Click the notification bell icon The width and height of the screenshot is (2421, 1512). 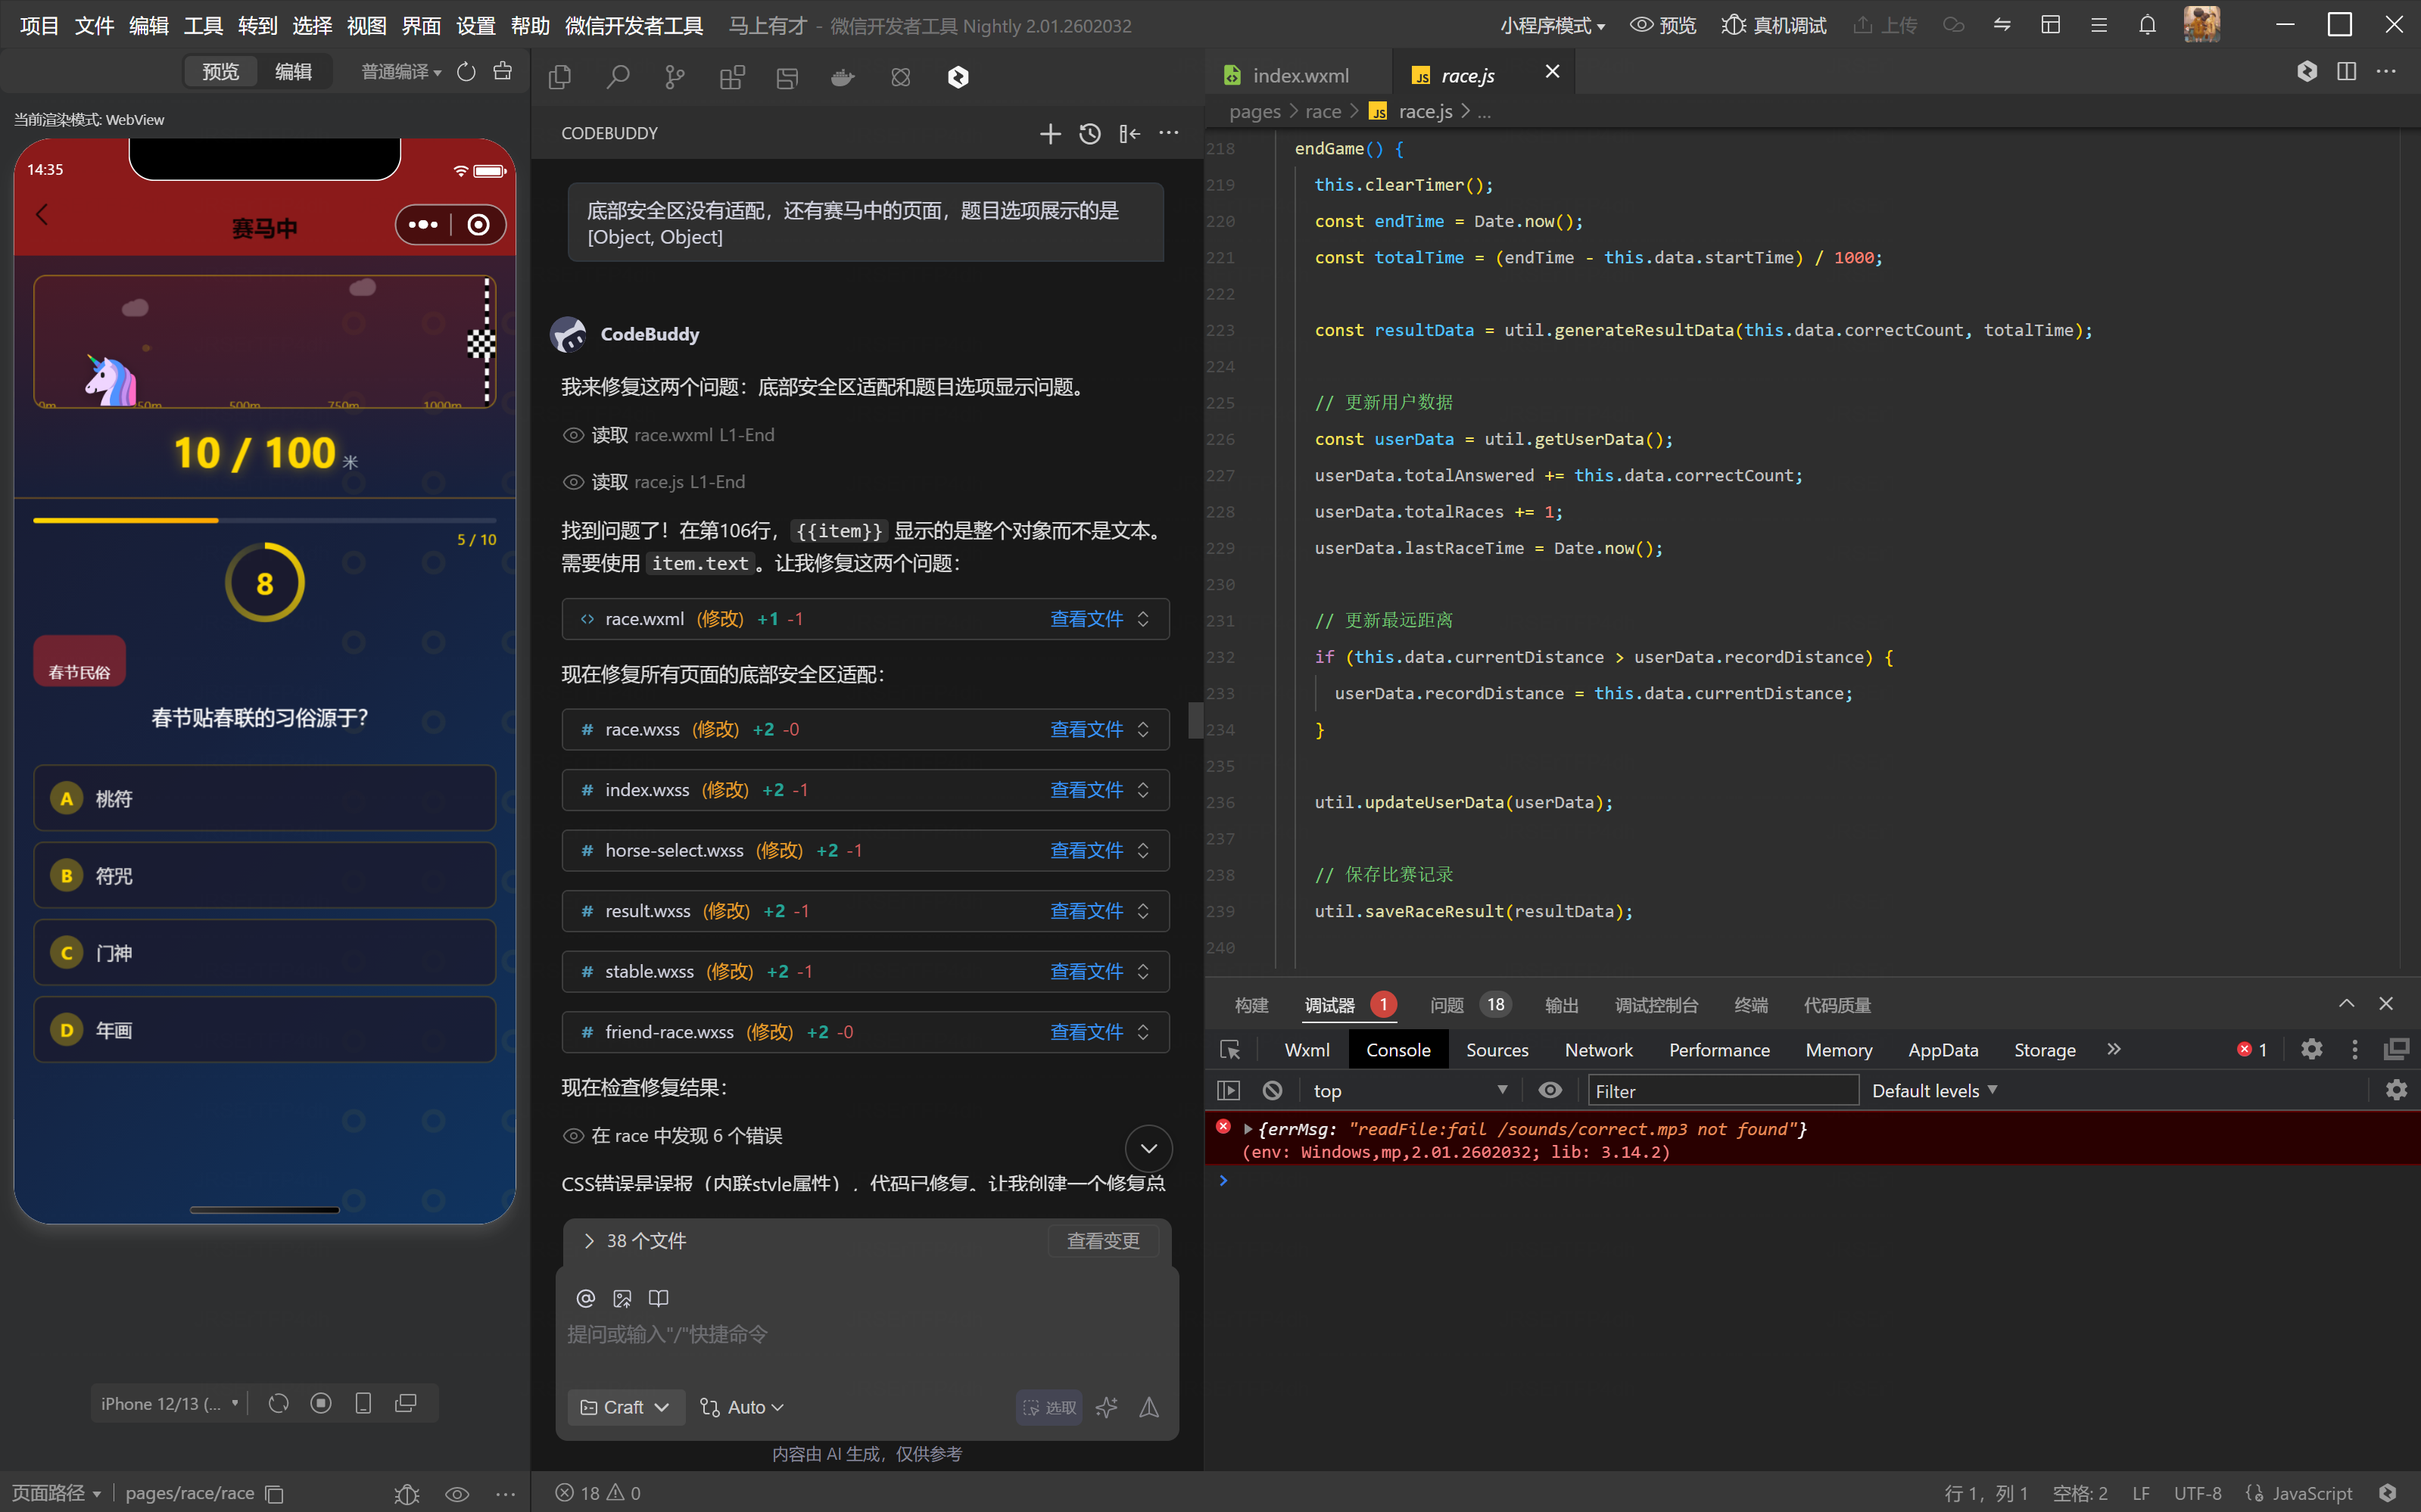[2147, 25]
